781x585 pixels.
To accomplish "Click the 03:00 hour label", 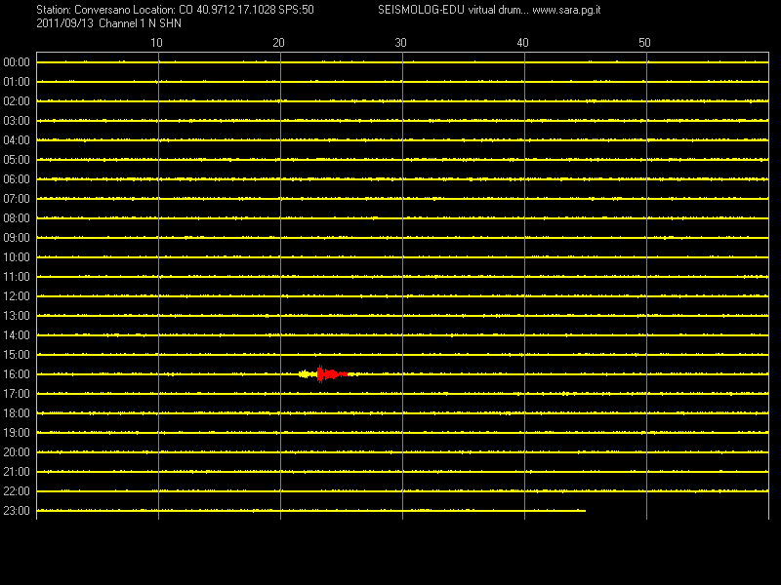I will tap(17, 121).
